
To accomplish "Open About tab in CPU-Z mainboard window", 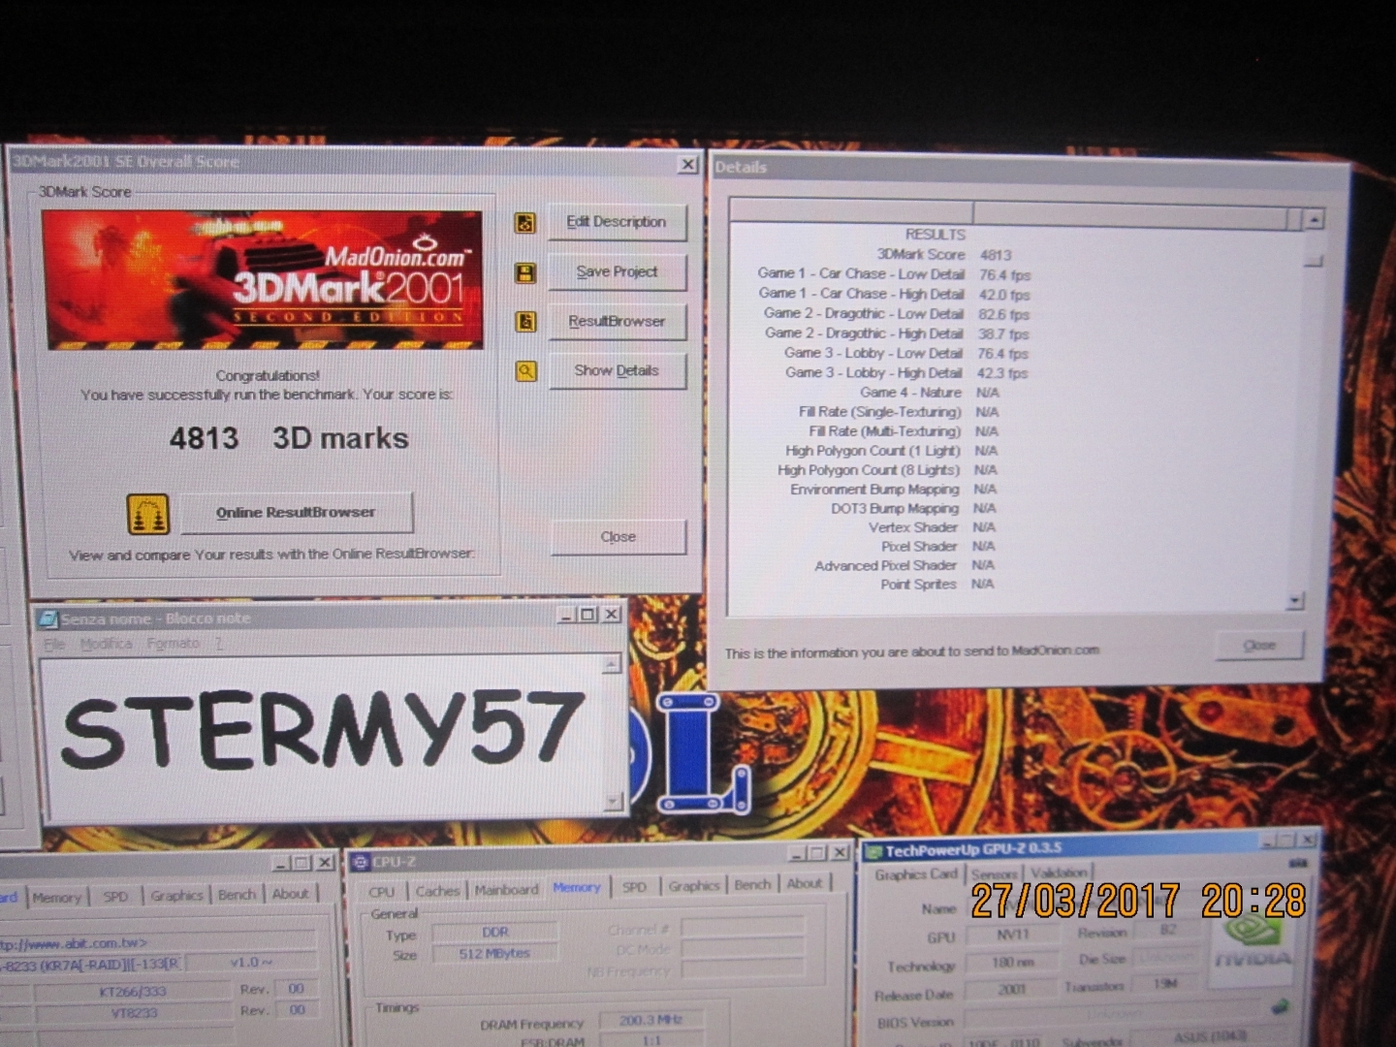I will 290,894.
